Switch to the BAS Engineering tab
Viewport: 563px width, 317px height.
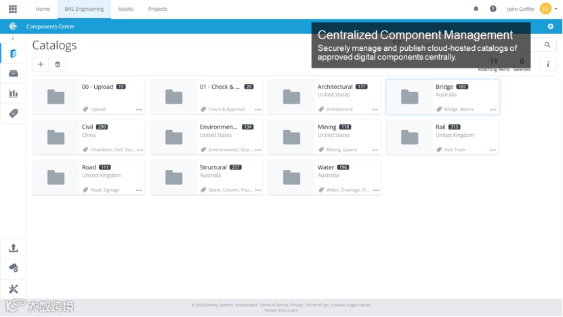(84, 9)
